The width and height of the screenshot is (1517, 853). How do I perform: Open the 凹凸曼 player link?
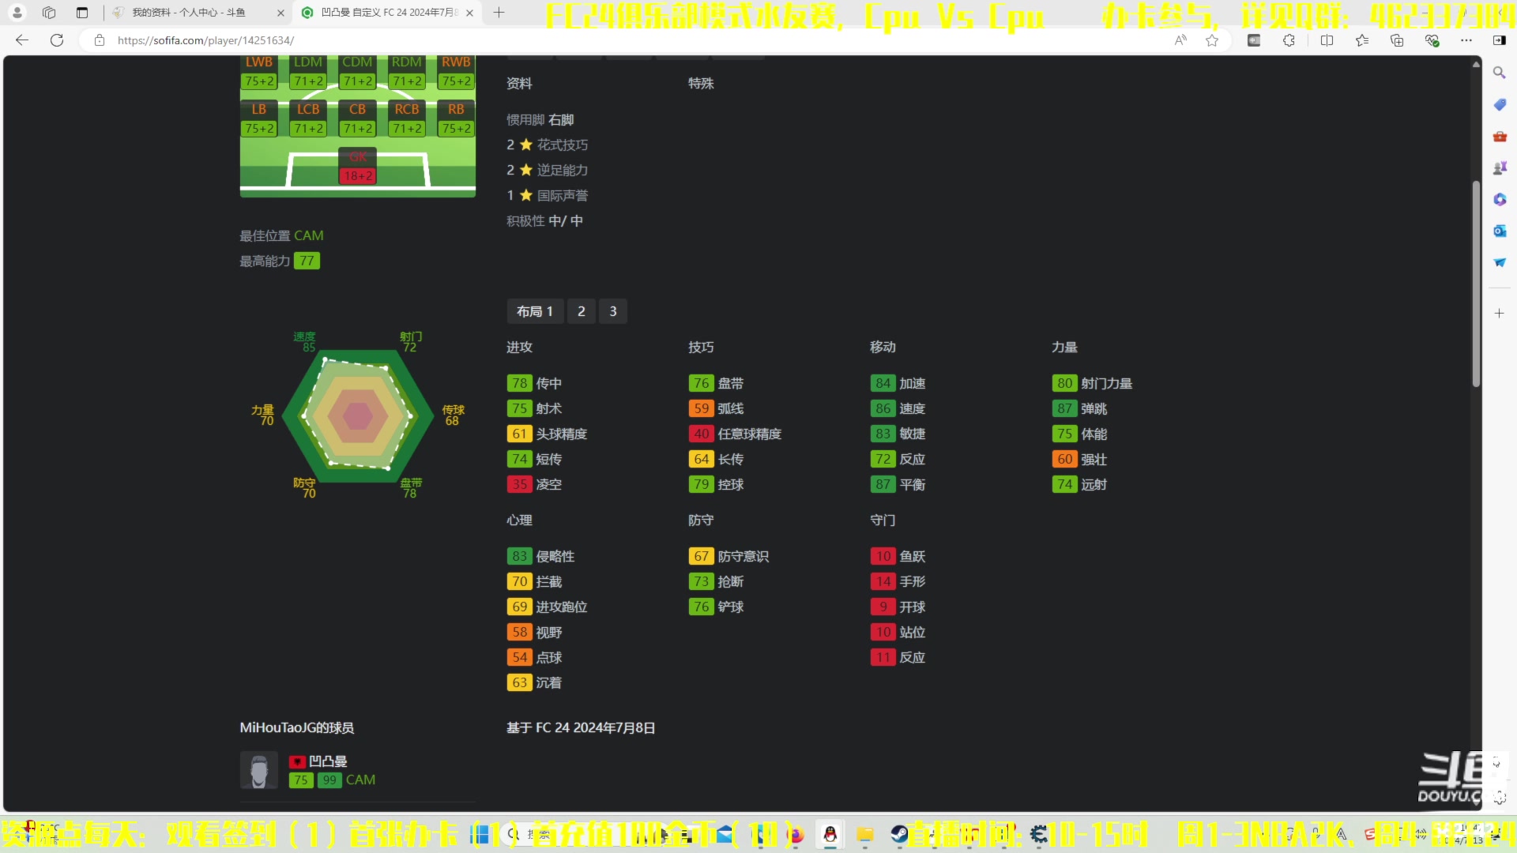click(328, 761)
